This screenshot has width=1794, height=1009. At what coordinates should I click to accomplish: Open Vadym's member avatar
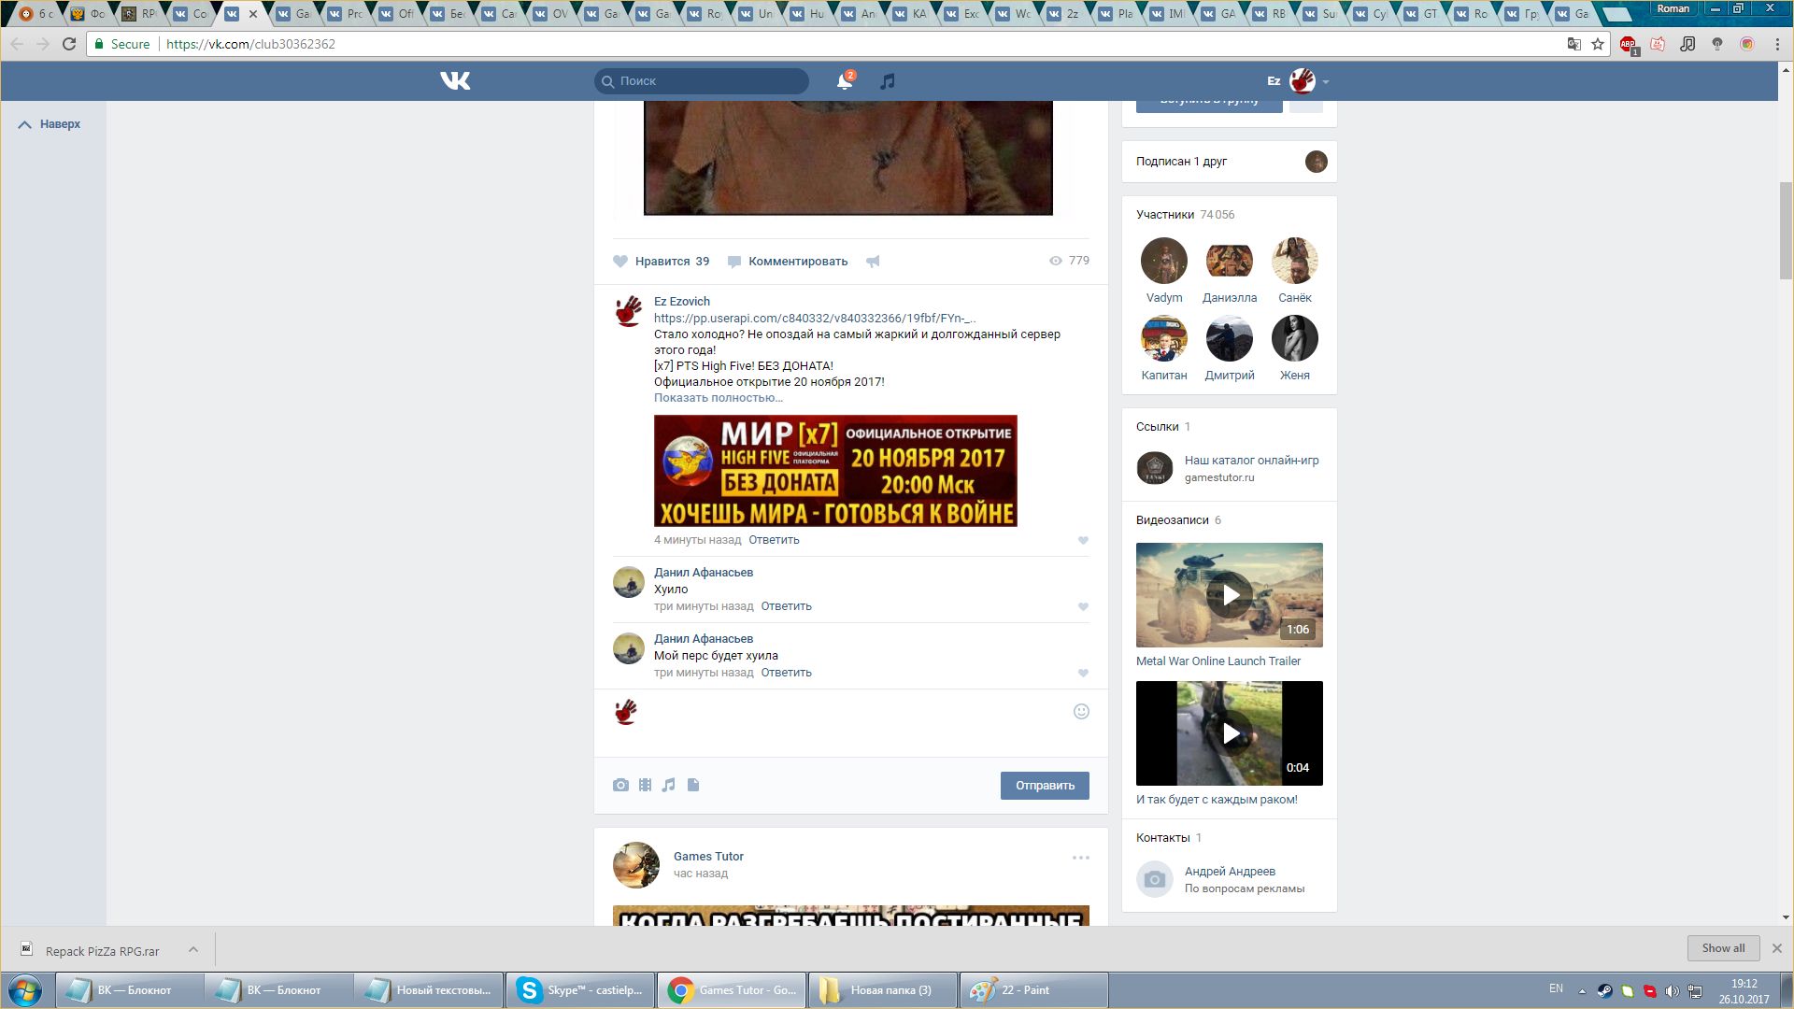tap(1164, 261)
